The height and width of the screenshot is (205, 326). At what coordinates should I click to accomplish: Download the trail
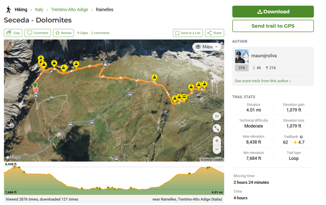tap(273, 11)
